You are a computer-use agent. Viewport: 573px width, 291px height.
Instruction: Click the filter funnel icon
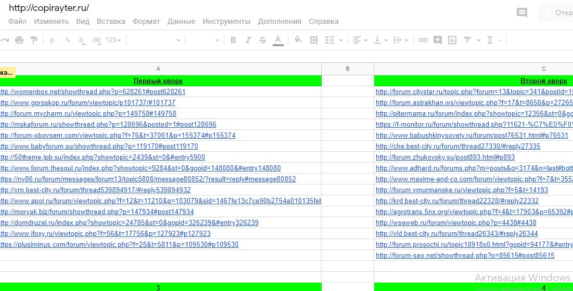coord(467,40)
